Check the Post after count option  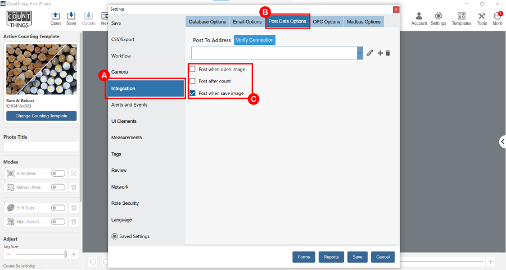pyautogui.click(x=193, y=81)
